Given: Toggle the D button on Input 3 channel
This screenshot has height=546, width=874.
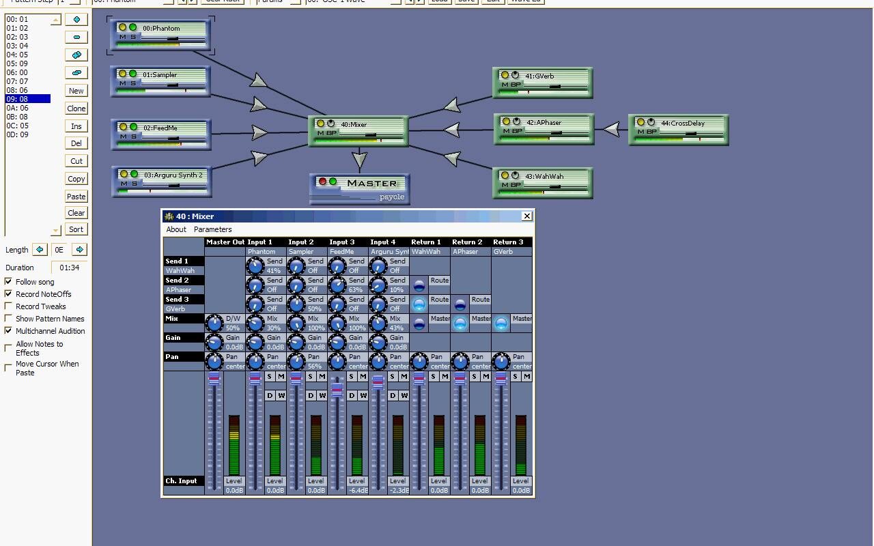Looking at the screenshot, I should [x=352, y=396].
